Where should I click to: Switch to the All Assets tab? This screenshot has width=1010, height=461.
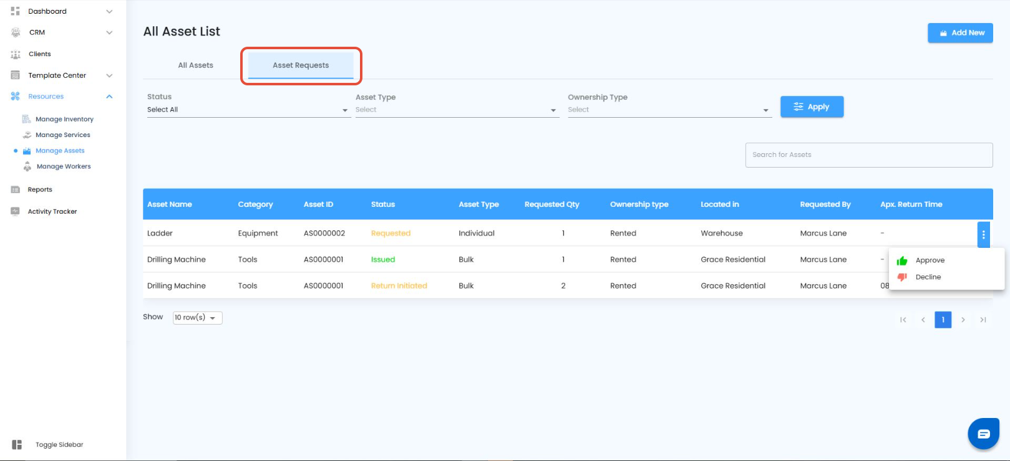(x=196, y=65)
